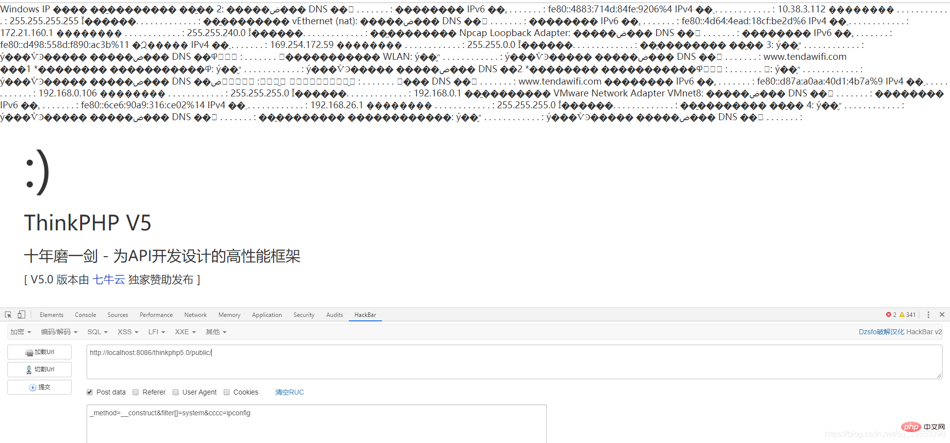Activate the inspect element picker icon
Image resolution: width=950 pixels, height=443 pixels.
[x=8, y=314]
